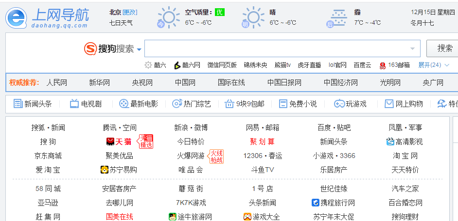458x221 pixels.
Task: Click the 苏宁易购 lion icon
Action: [104, 170]
